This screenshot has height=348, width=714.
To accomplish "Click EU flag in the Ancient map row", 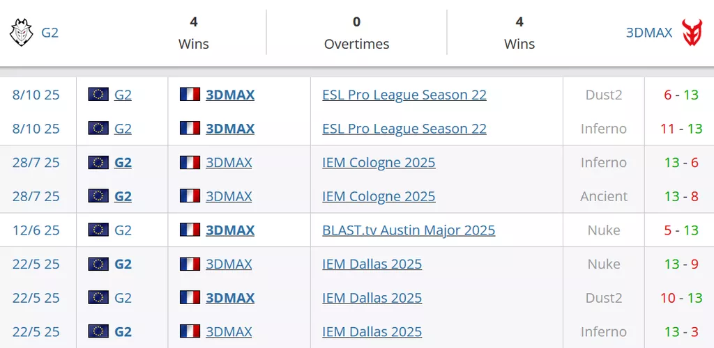I will (x=98, y=196).
